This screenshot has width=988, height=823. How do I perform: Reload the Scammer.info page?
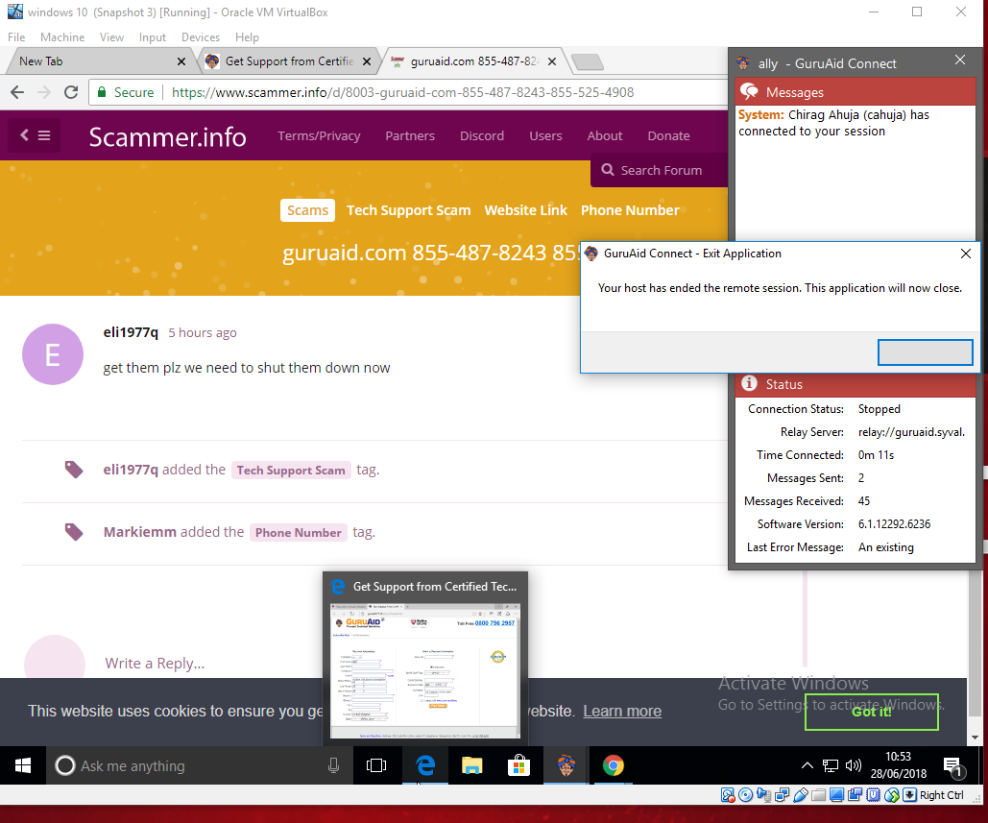tap(71, 92)
